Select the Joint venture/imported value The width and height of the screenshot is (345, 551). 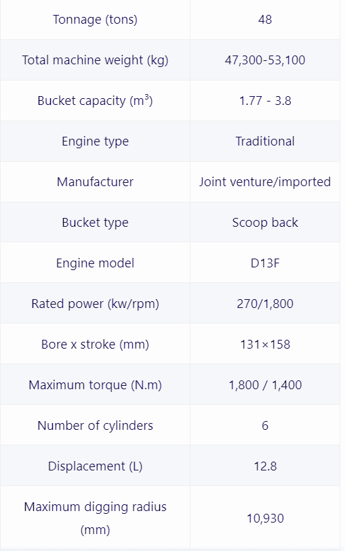click(265, 181)
